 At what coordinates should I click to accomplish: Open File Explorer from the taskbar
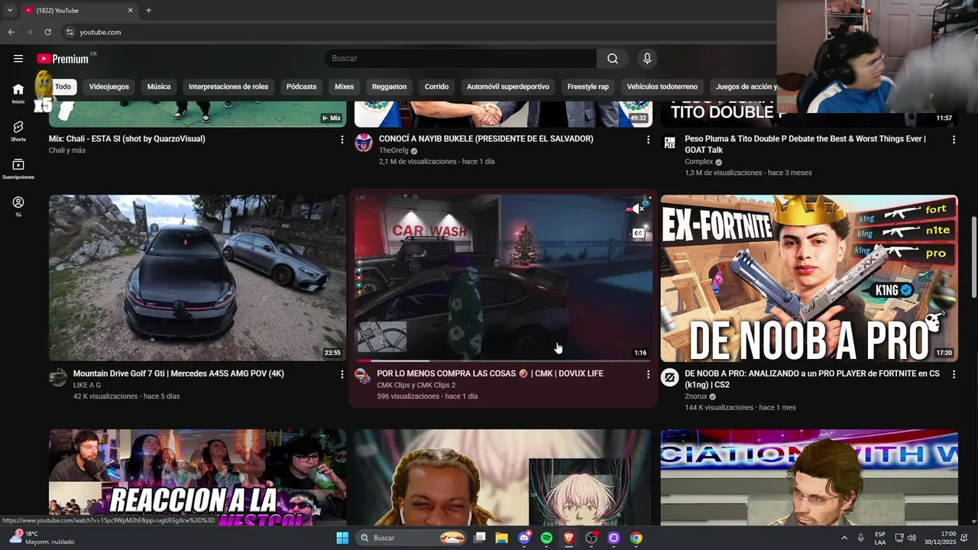pos(501,538)
